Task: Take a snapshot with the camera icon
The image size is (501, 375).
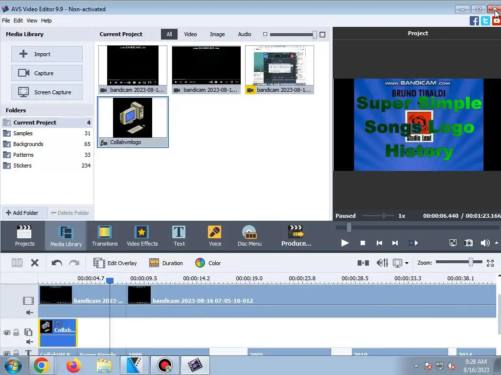Action: point(468,243)
